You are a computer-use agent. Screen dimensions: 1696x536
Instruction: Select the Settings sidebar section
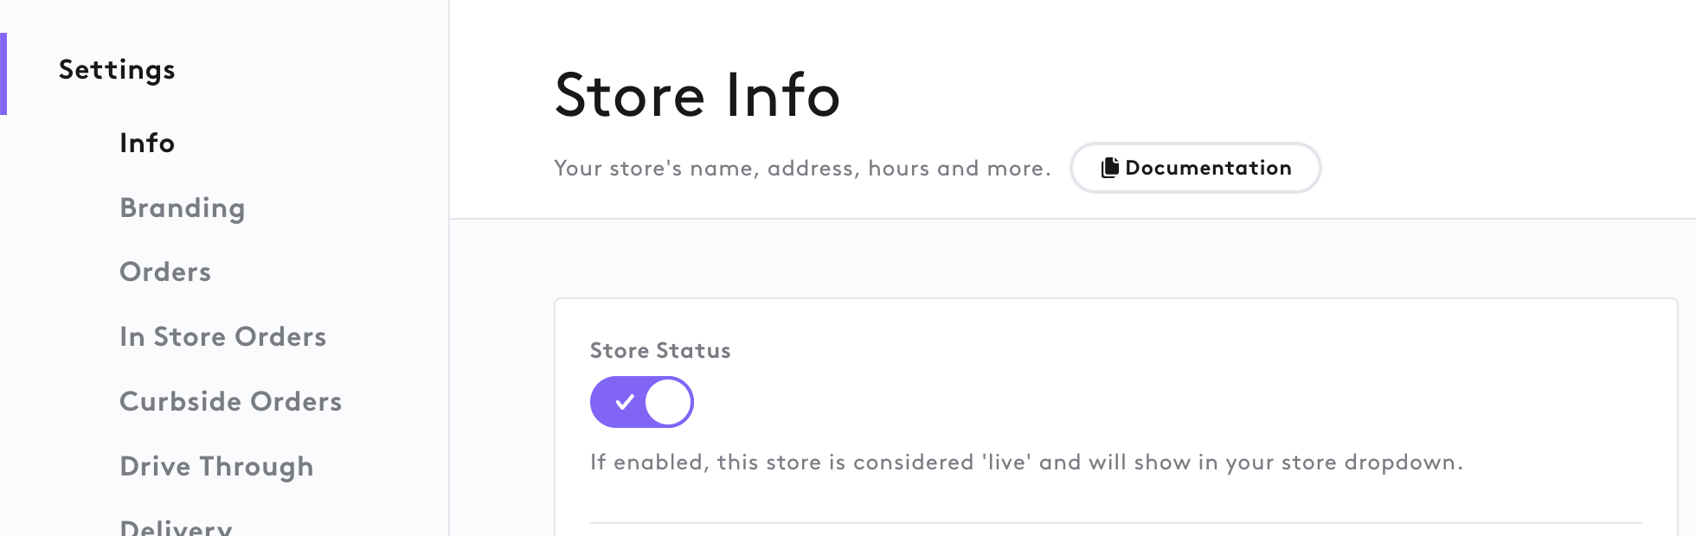tap(117, 70)
